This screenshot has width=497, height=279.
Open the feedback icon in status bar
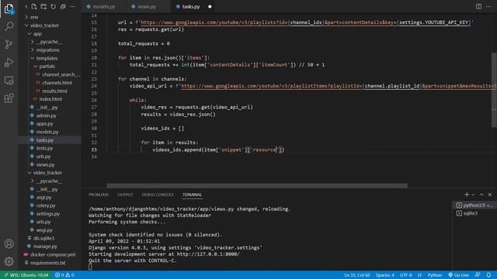point(478,275)
